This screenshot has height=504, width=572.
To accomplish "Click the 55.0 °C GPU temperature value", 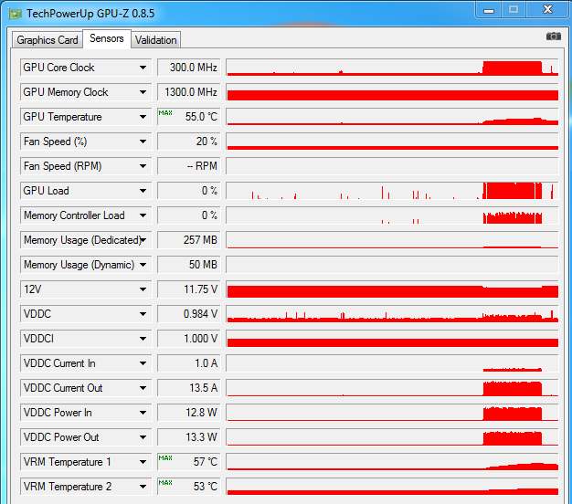I will (x=189, y=117).
